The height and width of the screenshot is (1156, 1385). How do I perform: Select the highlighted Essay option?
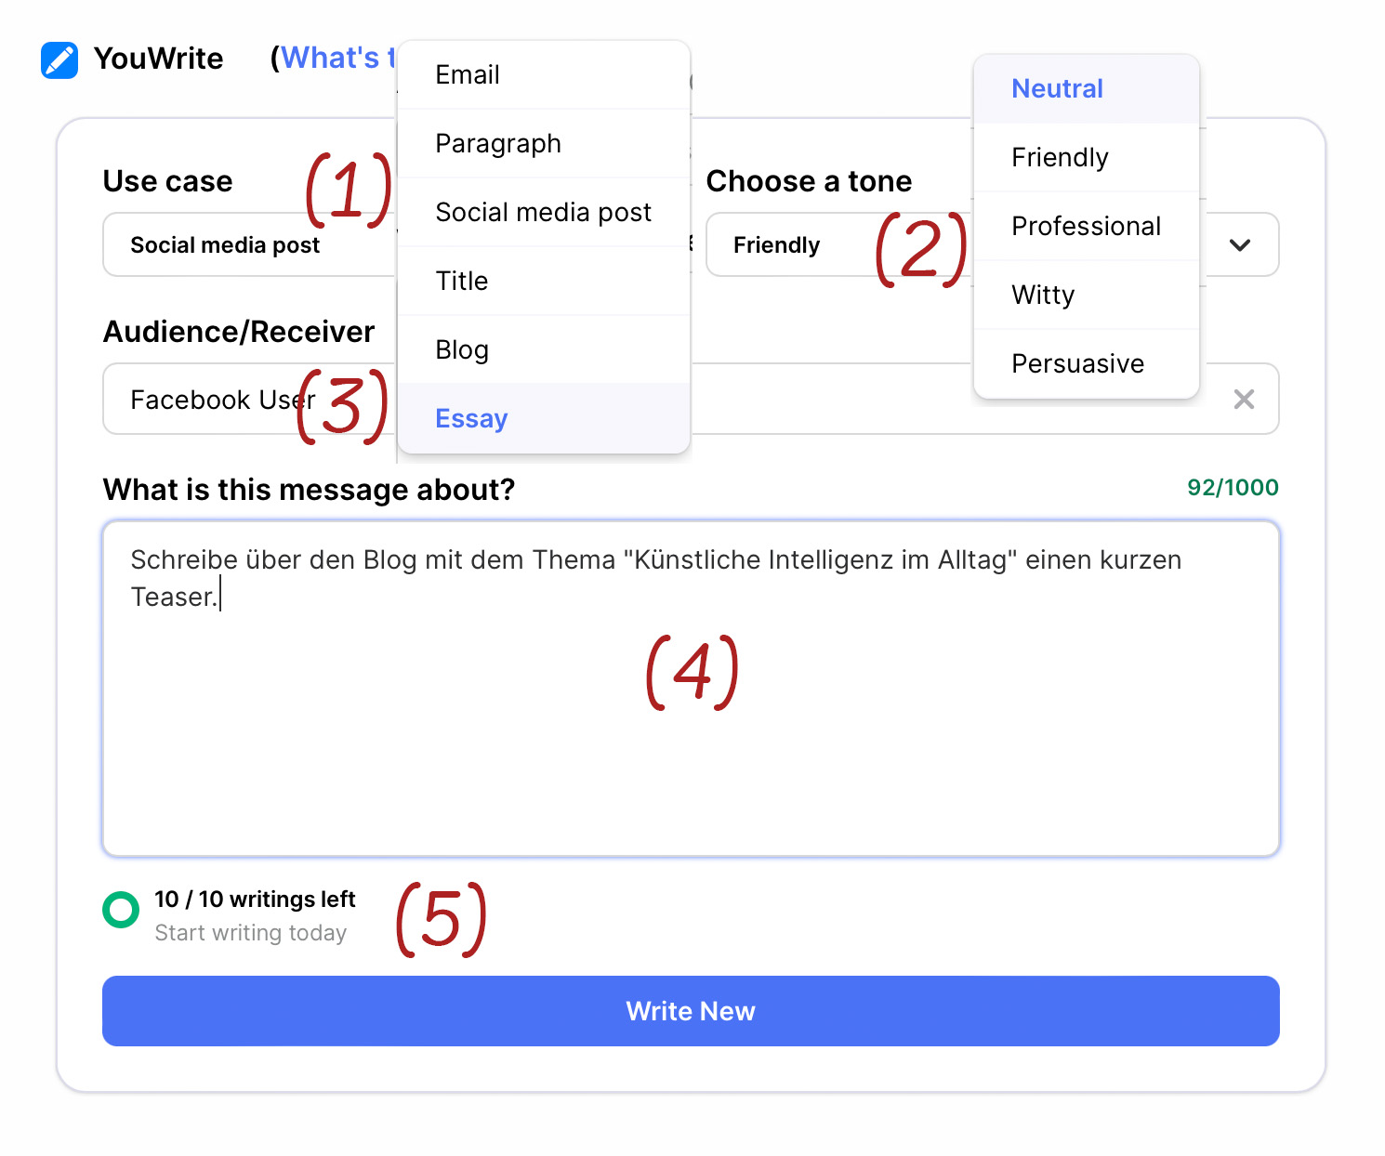coord(544,418)
